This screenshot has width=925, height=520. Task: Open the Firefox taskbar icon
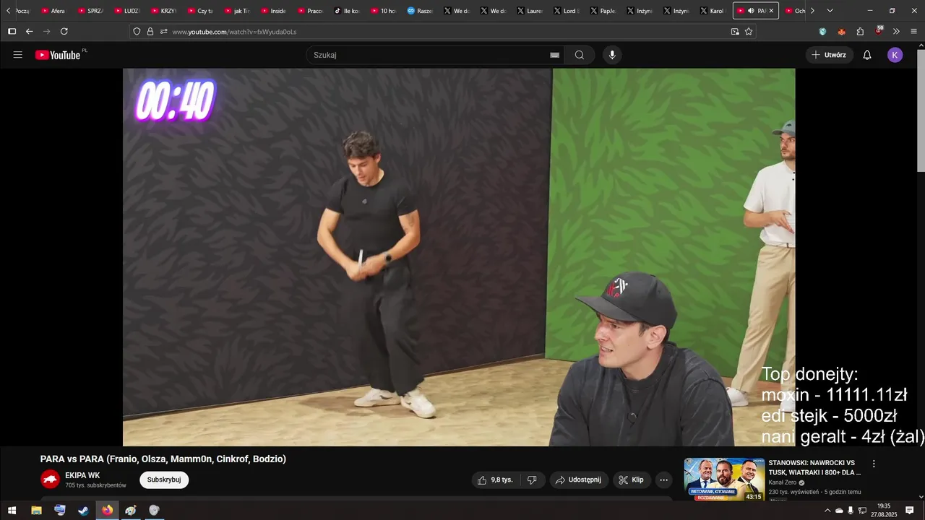[x=107, y=510]
